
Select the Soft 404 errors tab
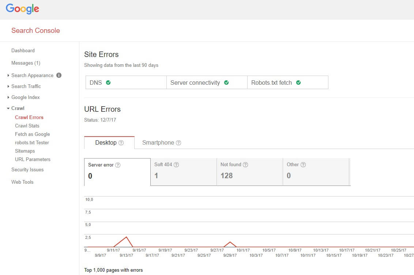tap(184, 172)
